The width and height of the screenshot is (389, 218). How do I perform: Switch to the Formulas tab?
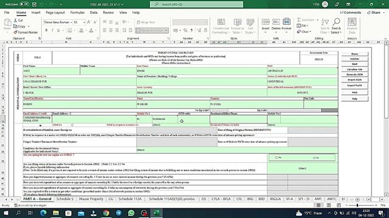77,12
